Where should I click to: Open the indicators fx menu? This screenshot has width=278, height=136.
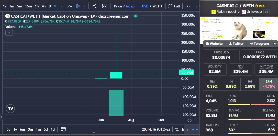tap(95, 6)
